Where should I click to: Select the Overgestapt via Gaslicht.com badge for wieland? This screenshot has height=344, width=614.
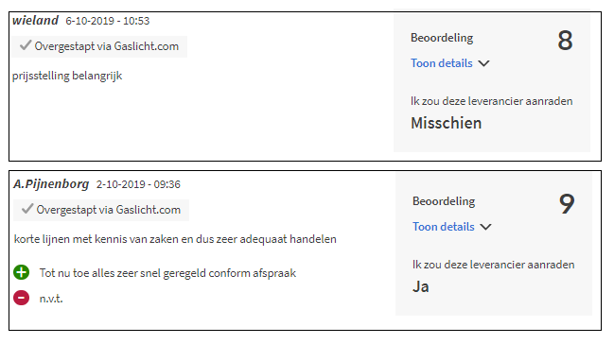click(99, 46)
